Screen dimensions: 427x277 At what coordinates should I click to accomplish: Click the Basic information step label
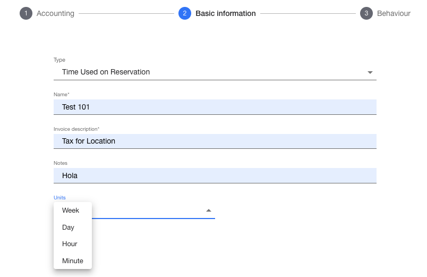[226, 13]
